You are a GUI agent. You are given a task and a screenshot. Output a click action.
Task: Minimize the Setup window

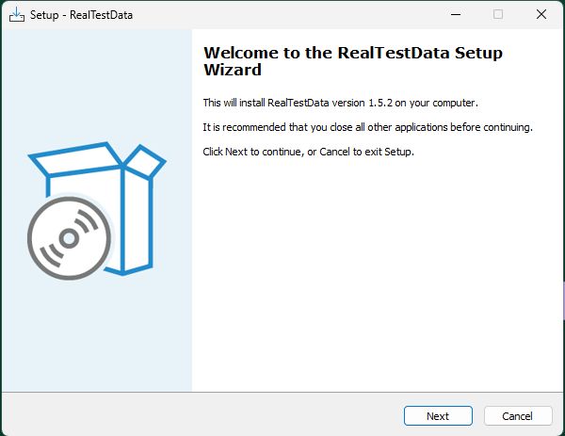coord(456,14)
